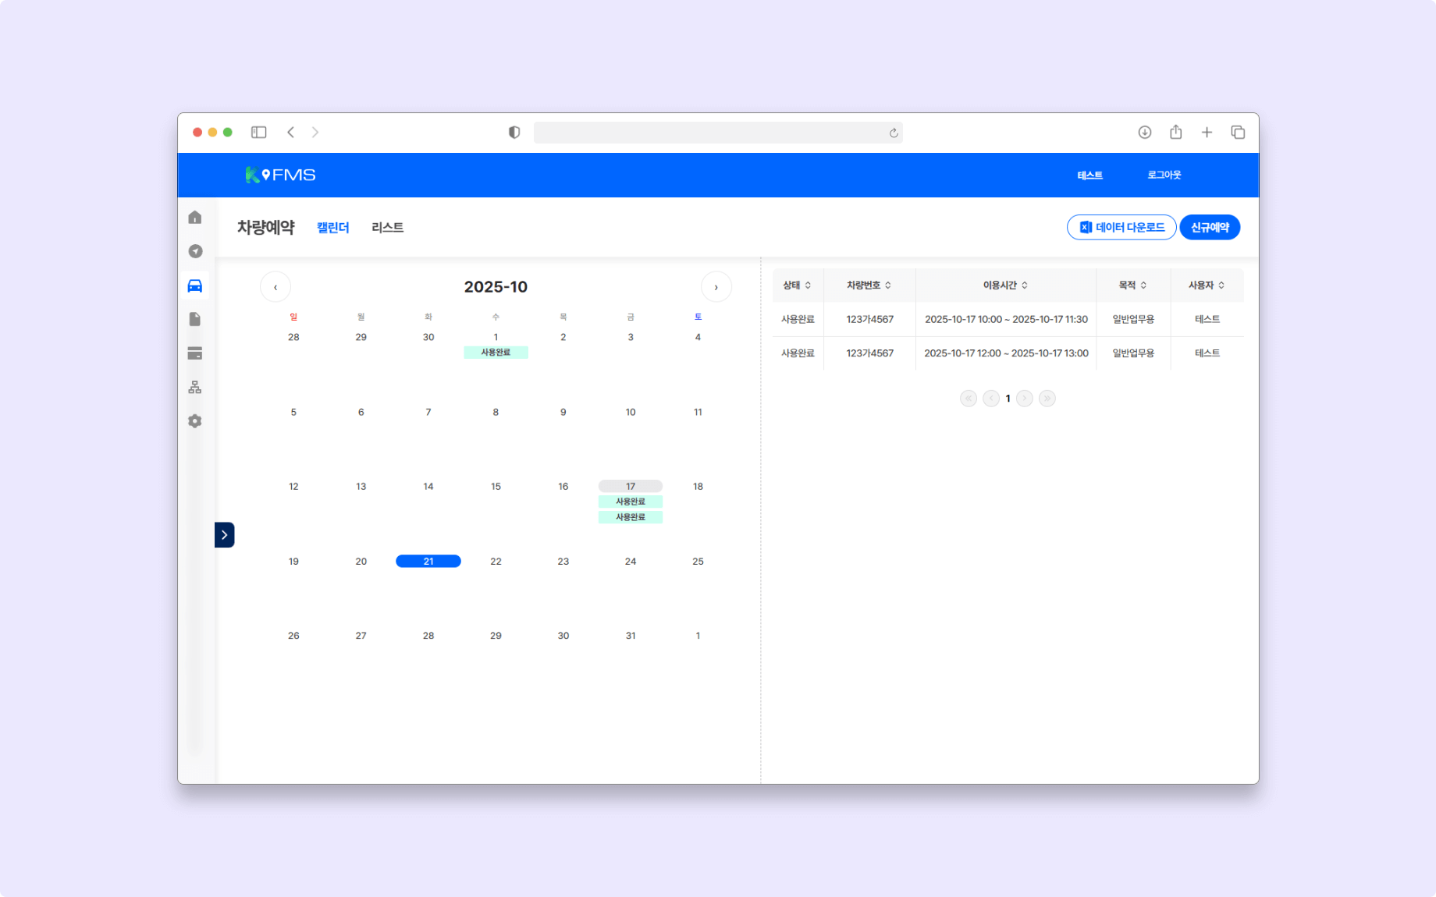The height and width of the screenshot is (897, 1436).
Task: Click the Excel icon on 데이터 다운로드 button
Action: point(1086,227)
